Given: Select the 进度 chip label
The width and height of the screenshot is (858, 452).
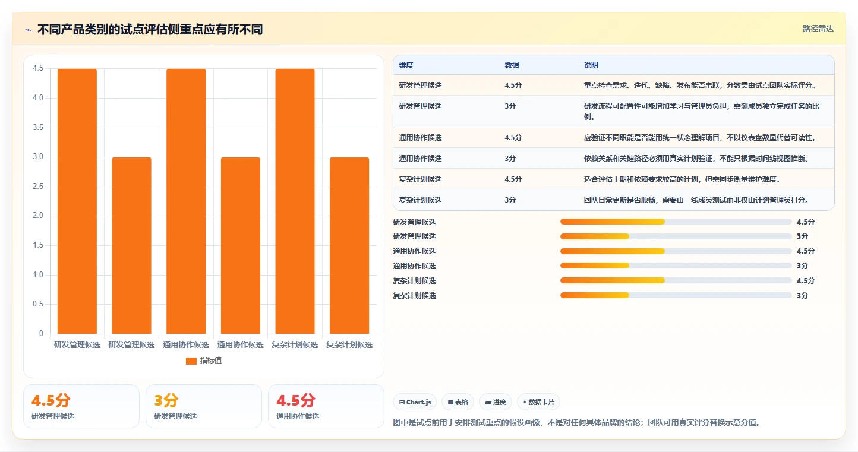Looking at the screenshot, I should (500, 402).
